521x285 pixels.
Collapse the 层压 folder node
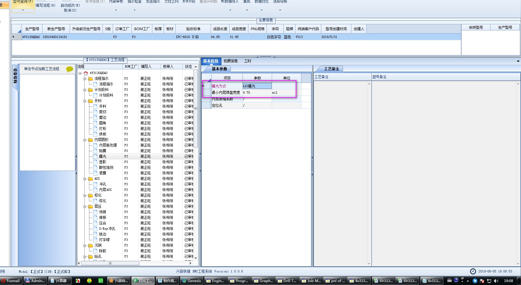[x=85, y=207]
